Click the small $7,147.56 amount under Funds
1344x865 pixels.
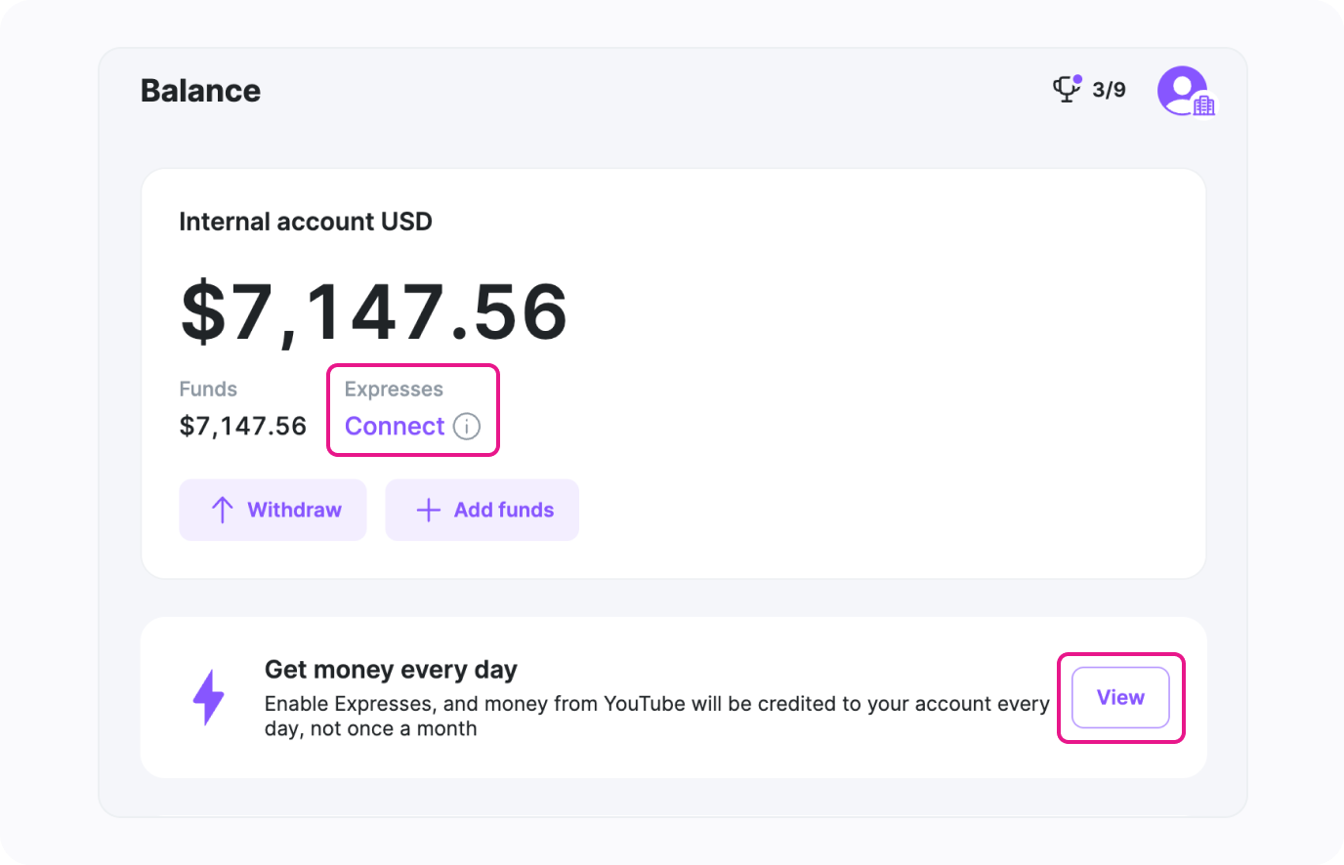point(243,427)
